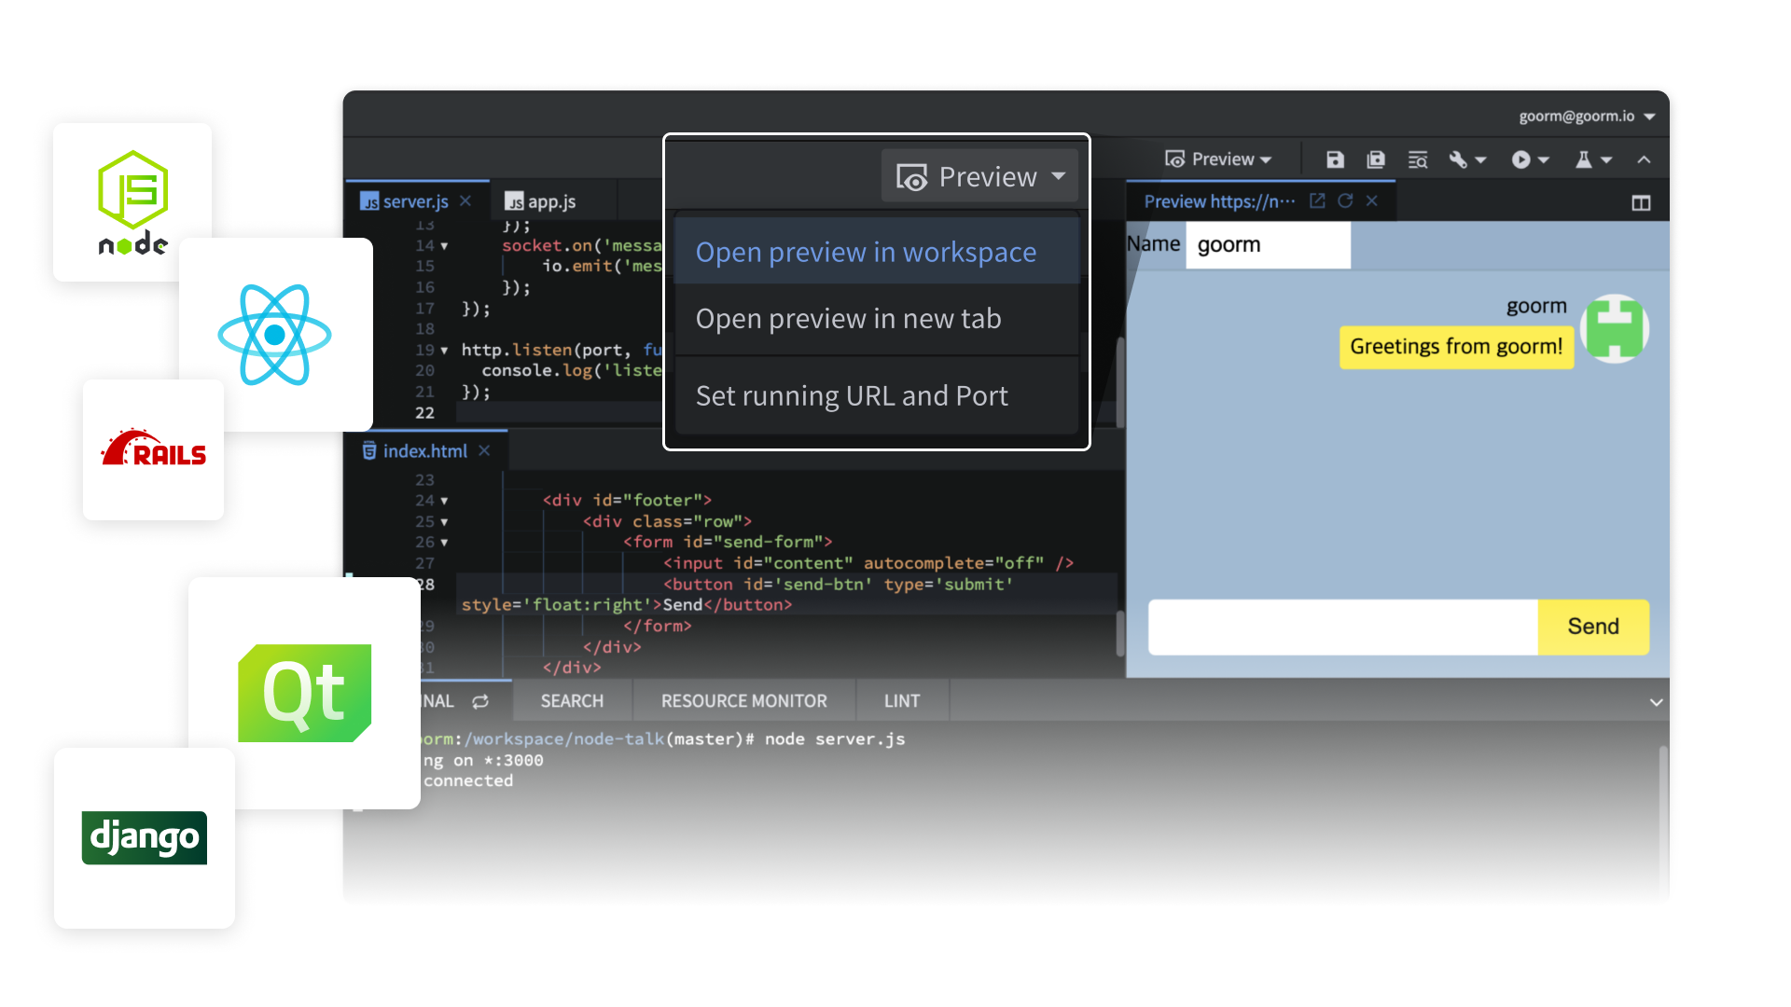The width and height of the screenshot is (1791, 1007).
Task: Click the Save all files icon
Action: click(x=1376, y=159)
